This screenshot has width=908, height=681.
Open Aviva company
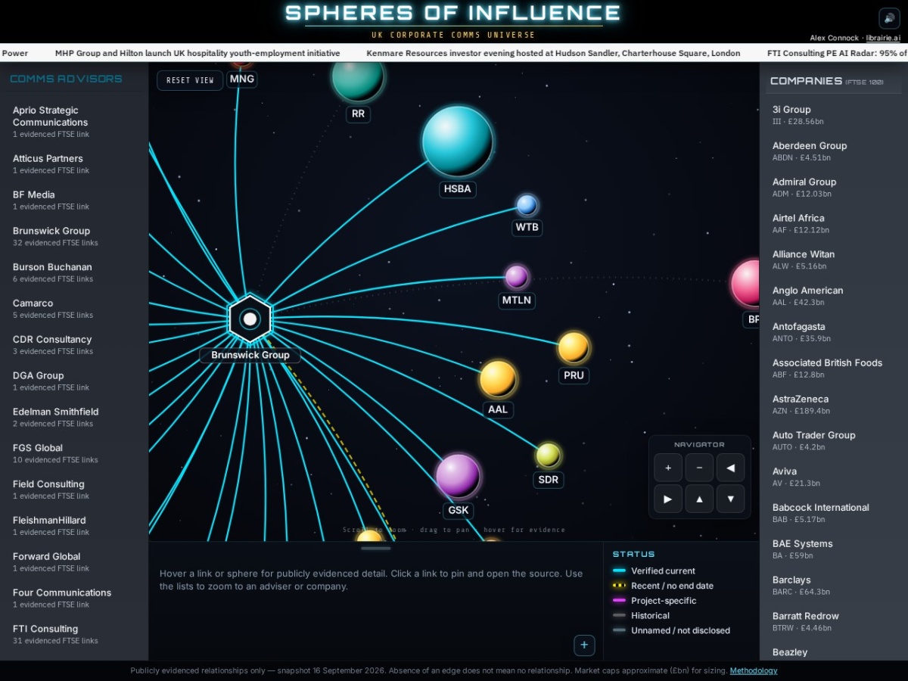(834, 477)
